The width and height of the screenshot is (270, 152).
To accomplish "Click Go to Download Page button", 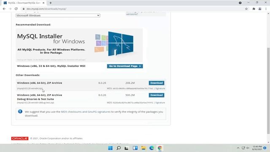I will pyautogui.click(x=125, y=66).
